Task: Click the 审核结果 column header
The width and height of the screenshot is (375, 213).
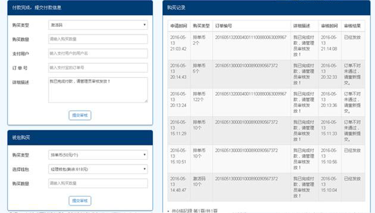Action: (352, 26)
